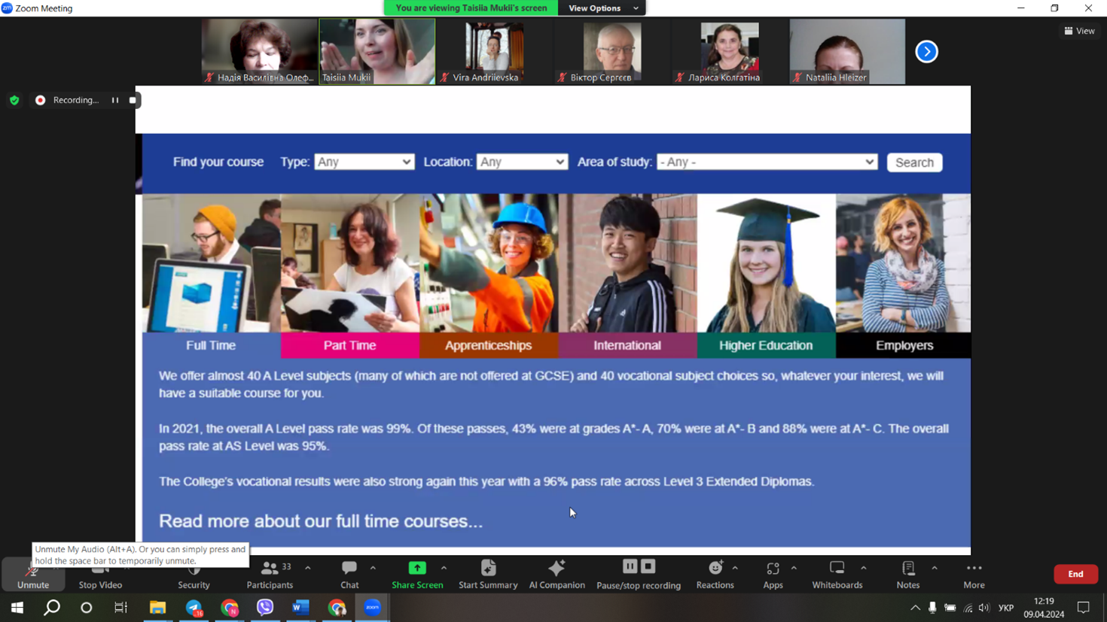Open AI Companion
Screen dimensions: 1107x622
[x=557, y=575]
